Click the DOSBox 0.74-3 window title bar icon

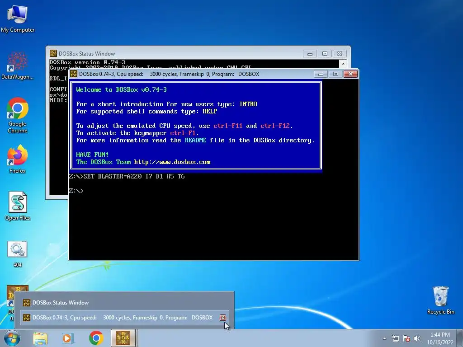tap(74, 74)
